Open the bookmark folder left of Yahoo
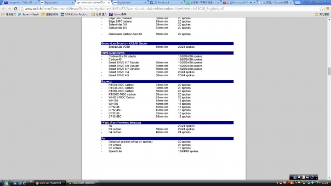 (99, 14)
